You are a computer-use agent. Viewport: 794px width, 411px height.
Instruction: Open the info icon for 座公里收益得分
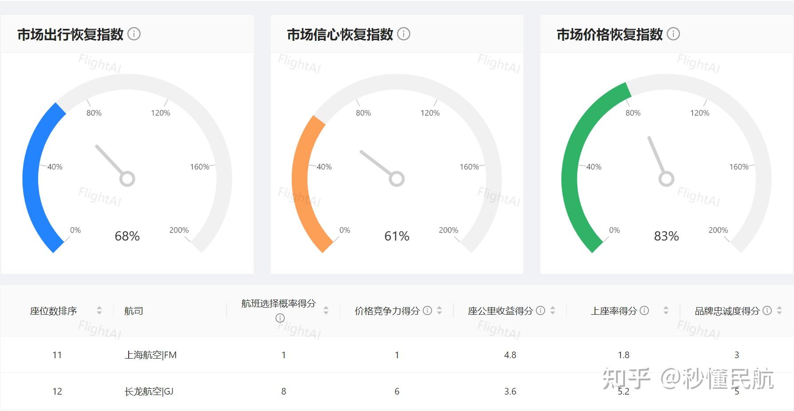click(x=540, y=311)
